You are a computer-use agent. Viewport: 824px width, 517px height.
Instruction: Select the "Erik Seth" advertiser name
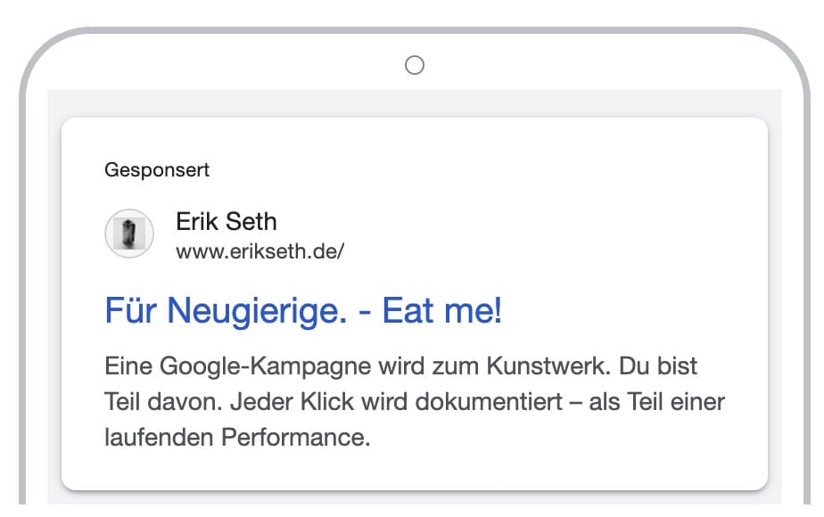click(227, 220)
